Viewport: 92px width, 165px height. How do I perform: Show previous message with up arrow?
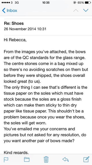[76, 10]
